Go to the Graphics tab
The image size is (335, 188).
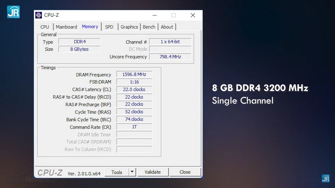click(129, 27)
